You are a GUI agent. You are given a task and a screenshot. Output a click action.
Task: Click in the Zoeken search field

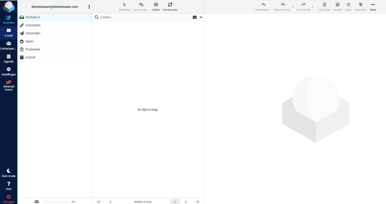[x=145, y=17]
